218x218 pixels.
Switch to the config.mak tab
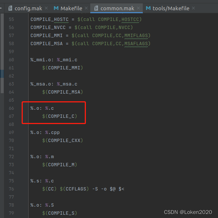pos(28,8)
